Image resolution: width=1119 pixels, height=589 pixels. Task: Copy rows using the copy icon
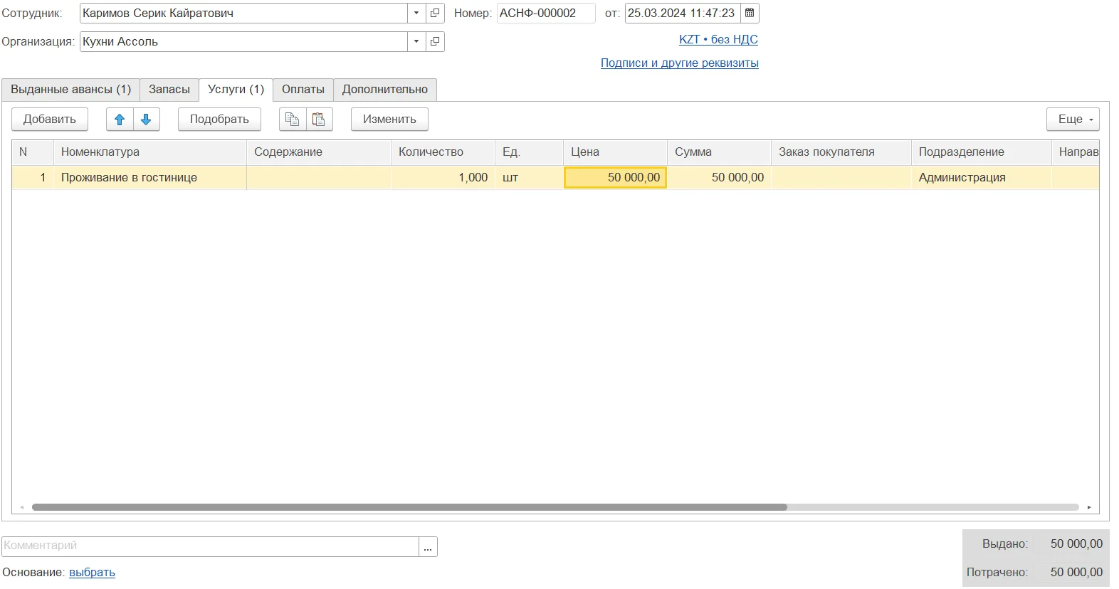click(x=293, y=120)
